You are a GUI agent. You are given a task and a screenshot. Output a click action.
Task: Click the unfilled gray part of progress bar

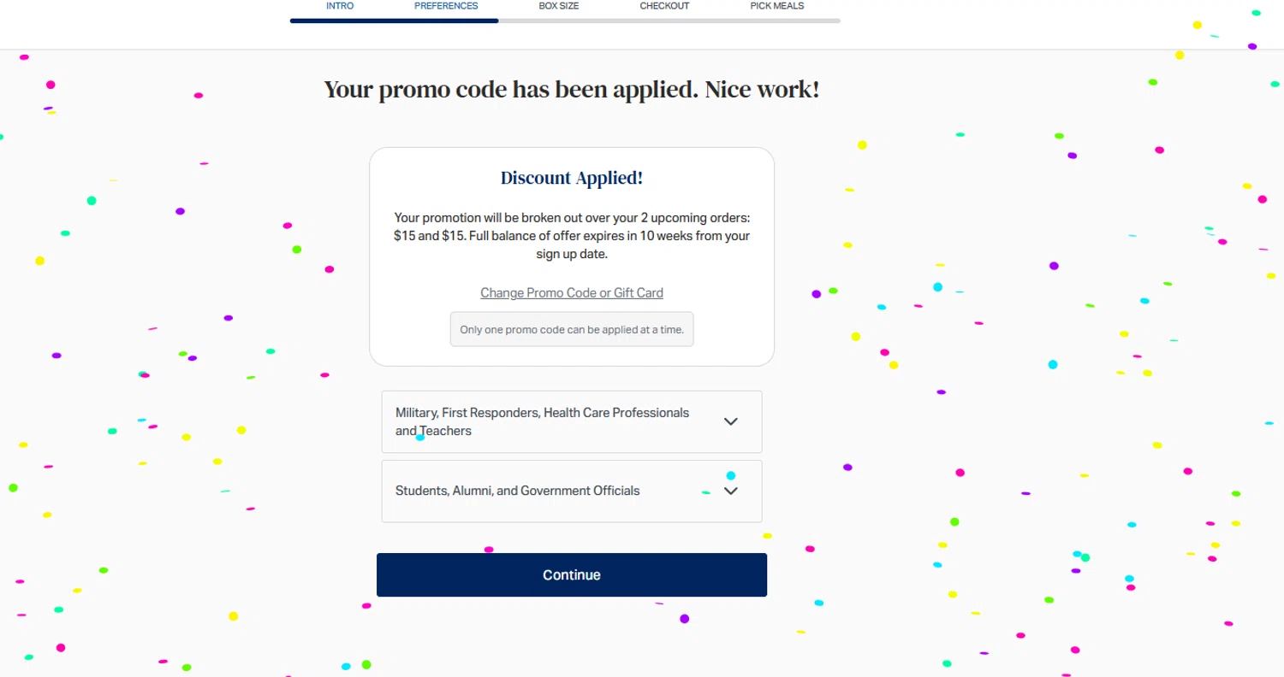[x=668, y=21]
